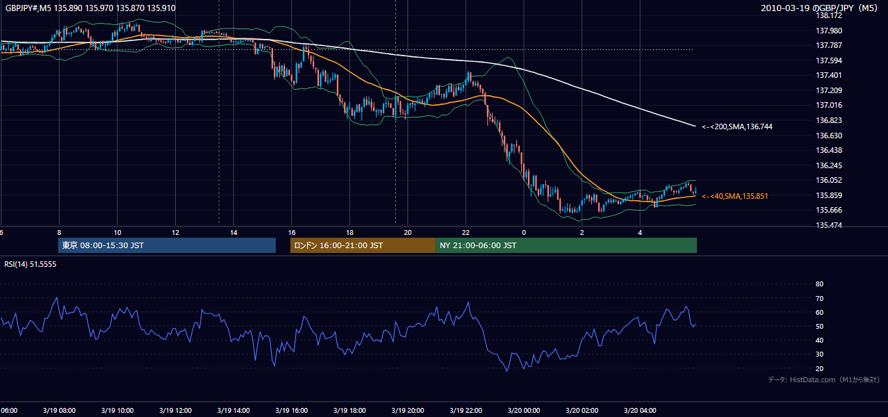Click the 3/19 12:00 time axis label

(x=174, y=411)
